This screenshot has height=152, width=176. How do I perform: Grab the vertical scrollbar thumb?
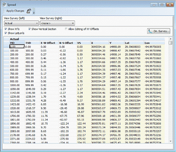pyautogui.click(x=170, y=43)
